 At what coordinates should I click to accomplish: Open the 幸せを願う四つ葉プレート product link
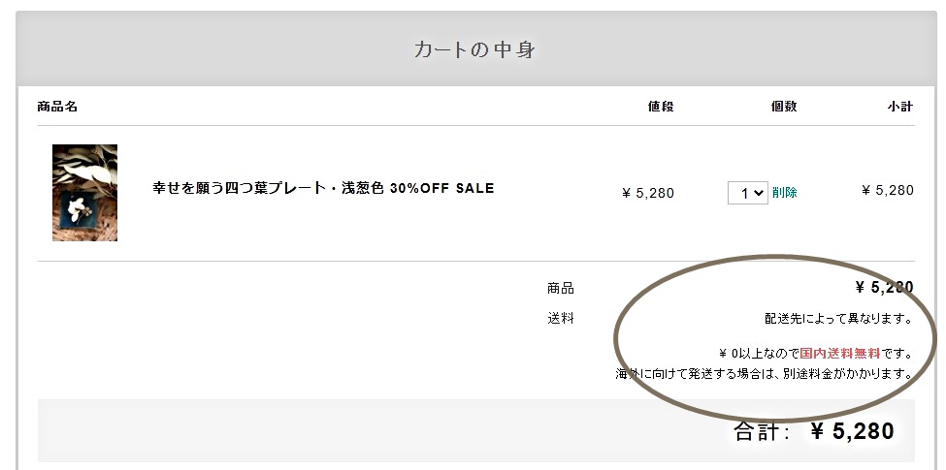(323, 188)
